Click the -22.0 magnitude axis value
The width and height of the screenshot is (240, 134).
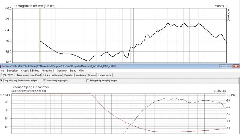[8, 19]
